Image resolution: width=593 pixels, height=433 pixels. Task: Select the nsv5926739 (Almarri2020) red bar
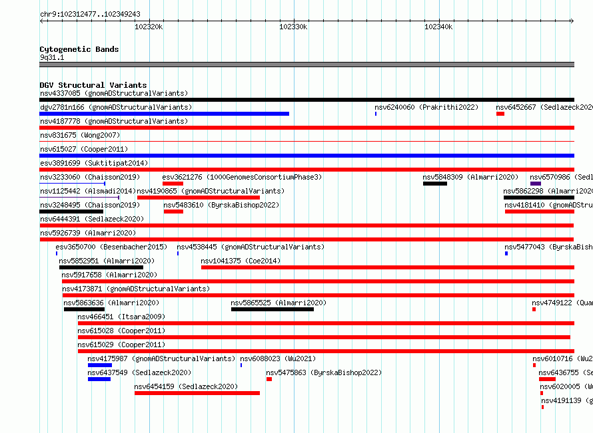pyautogui.click(x=306, y=239)
